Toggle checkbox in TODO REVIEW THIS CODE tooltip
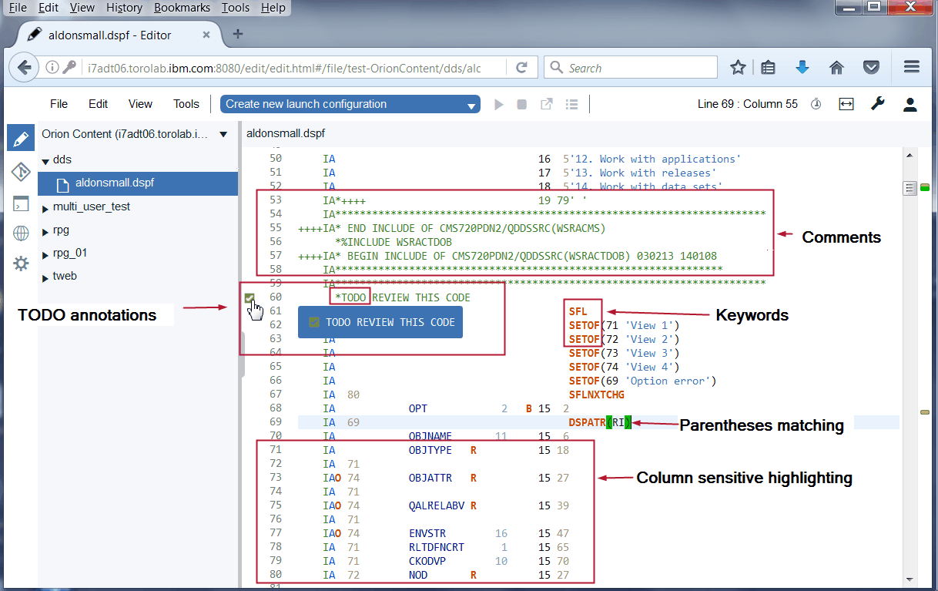Screen dimensions: 938x591 click(x=314, y=323)
